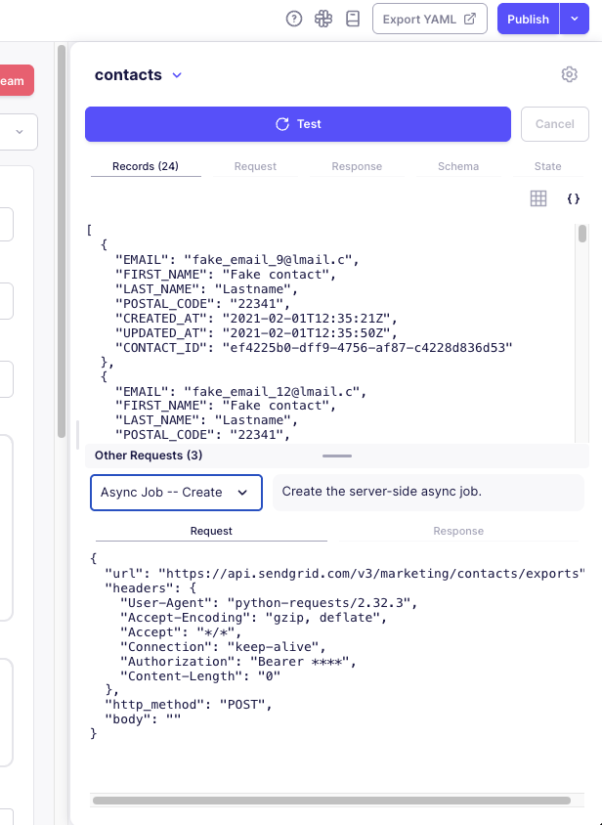Open the top Request tab beside Records

[255, 166]
